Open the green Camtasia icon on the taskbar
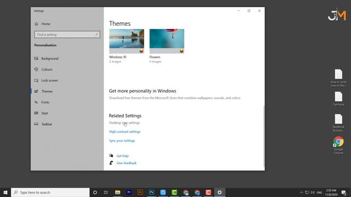 (x=174, y=192)
